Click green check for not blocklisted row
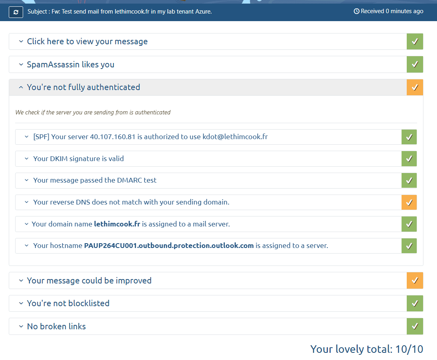Screen dimensions: 437x360 (415, 303)
